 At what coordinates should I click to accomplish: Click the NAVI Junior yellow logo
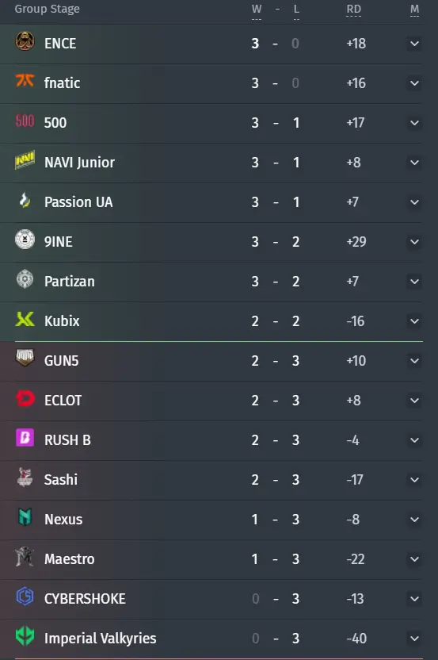click(x=25, y=160)
